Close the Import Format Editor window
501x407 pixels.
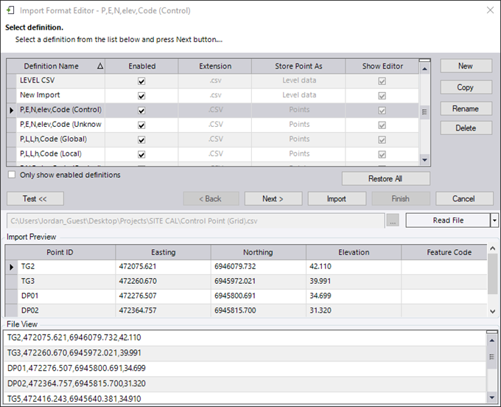[490, 10]
